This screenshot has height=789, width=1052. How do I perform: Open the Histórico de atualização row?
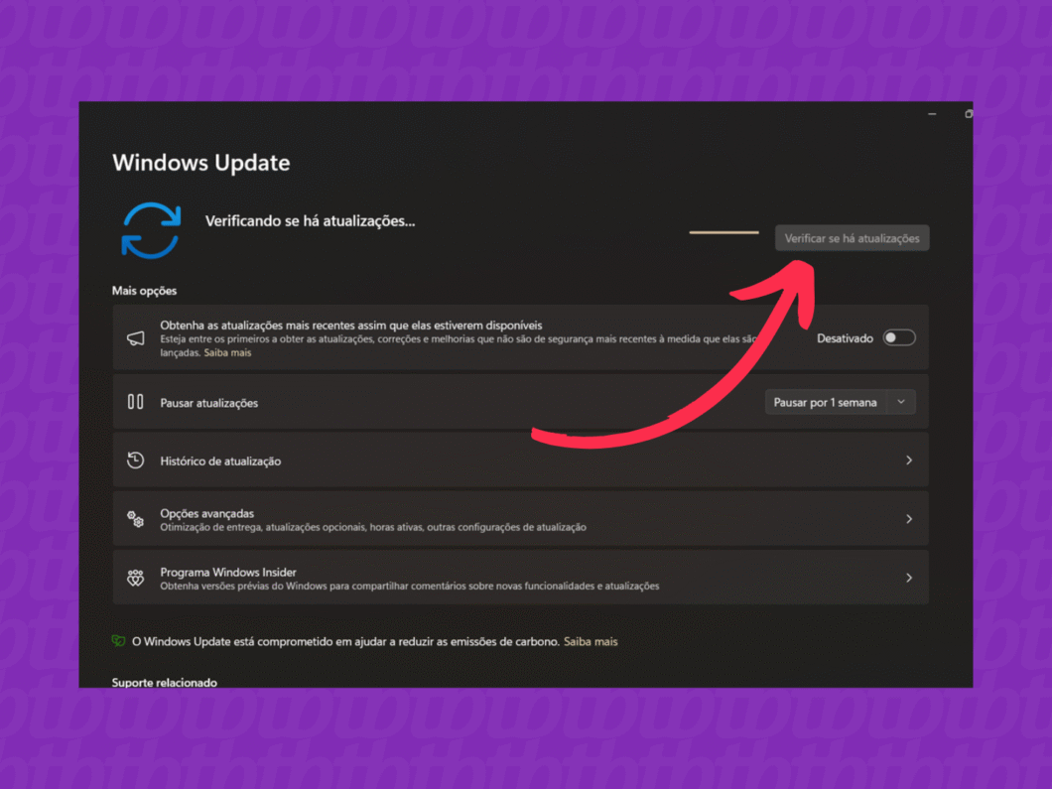coord(521,460)
